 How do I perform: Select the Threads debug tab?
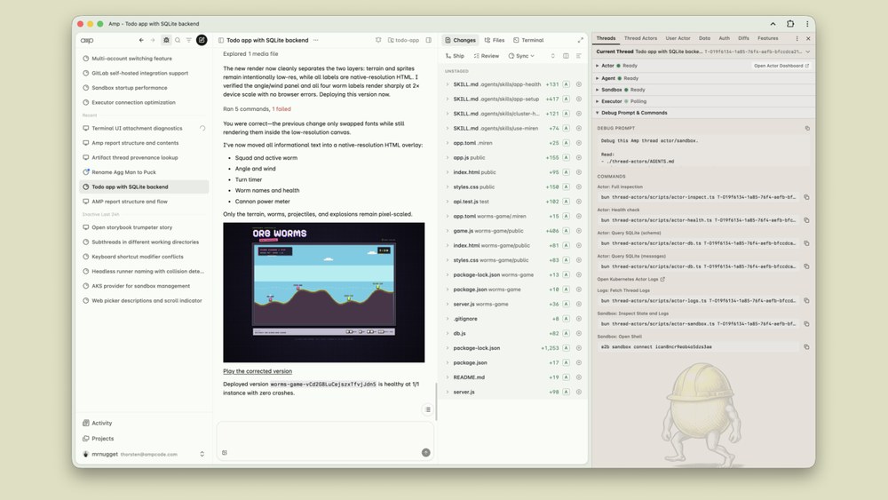pyautogui.click(x=606, y=38)
